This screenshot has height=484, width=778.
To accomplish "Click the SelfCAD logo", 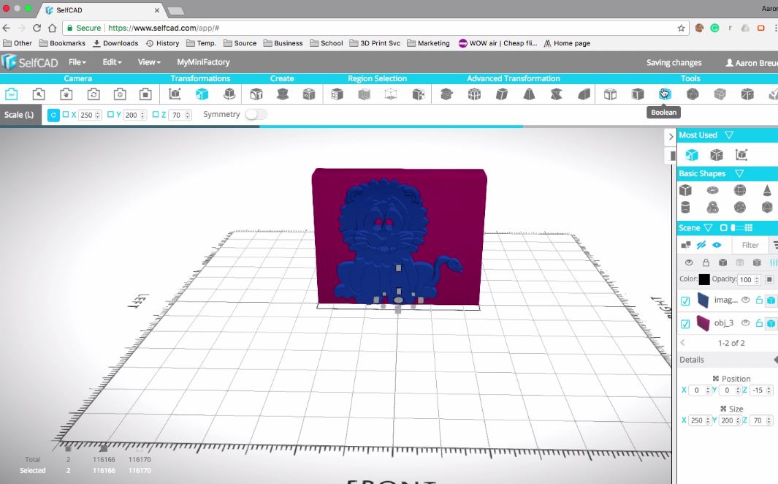I will pos(30,62).
